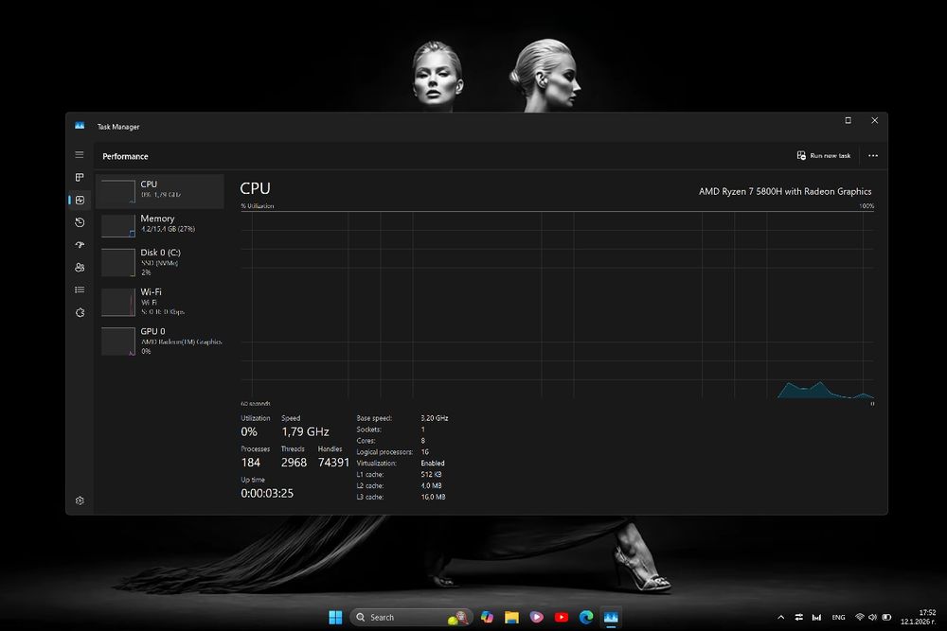The height and width of the screenshot is (631, 947).
Task: Select the Memory performance entry
Action: pos(160,225)
